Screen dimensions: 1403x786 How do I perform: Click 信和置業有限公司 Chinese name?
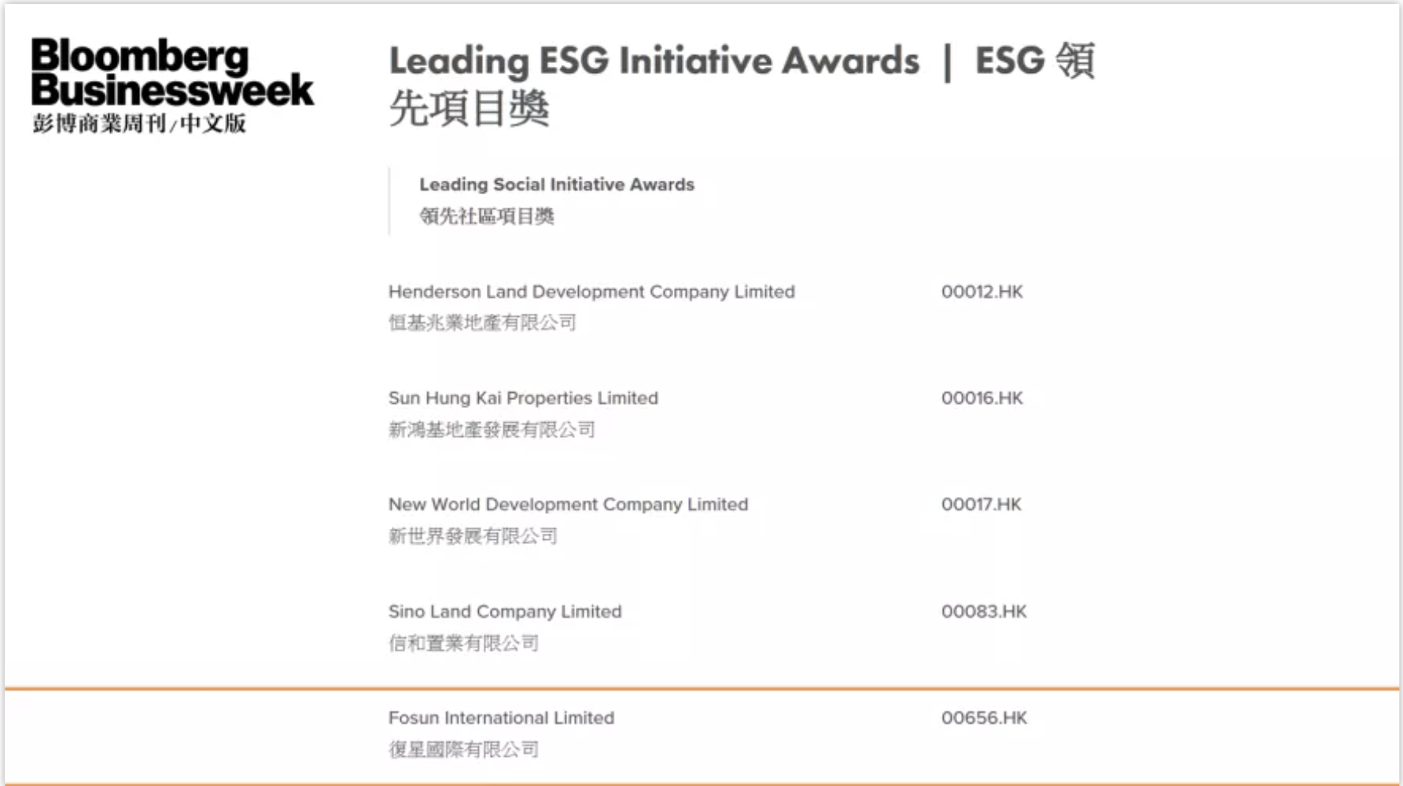pyautogui.click(x=463, y=643)
